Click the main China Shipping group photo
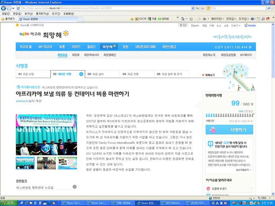Viewport: 275px width, 206px height. pyautogui.click(x=46, y=135)
